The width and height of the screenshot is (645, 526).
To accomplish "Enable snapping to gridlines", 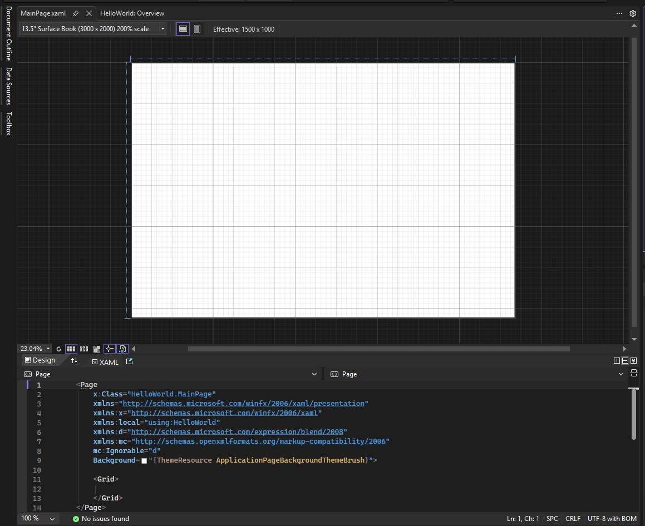I will (83, 349).
